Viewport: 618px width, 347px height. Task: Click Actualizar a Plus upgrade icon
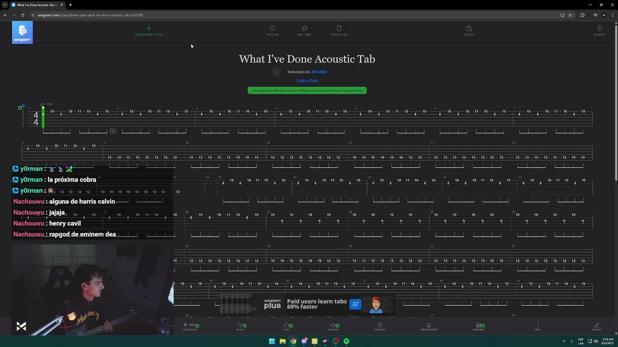149,28
